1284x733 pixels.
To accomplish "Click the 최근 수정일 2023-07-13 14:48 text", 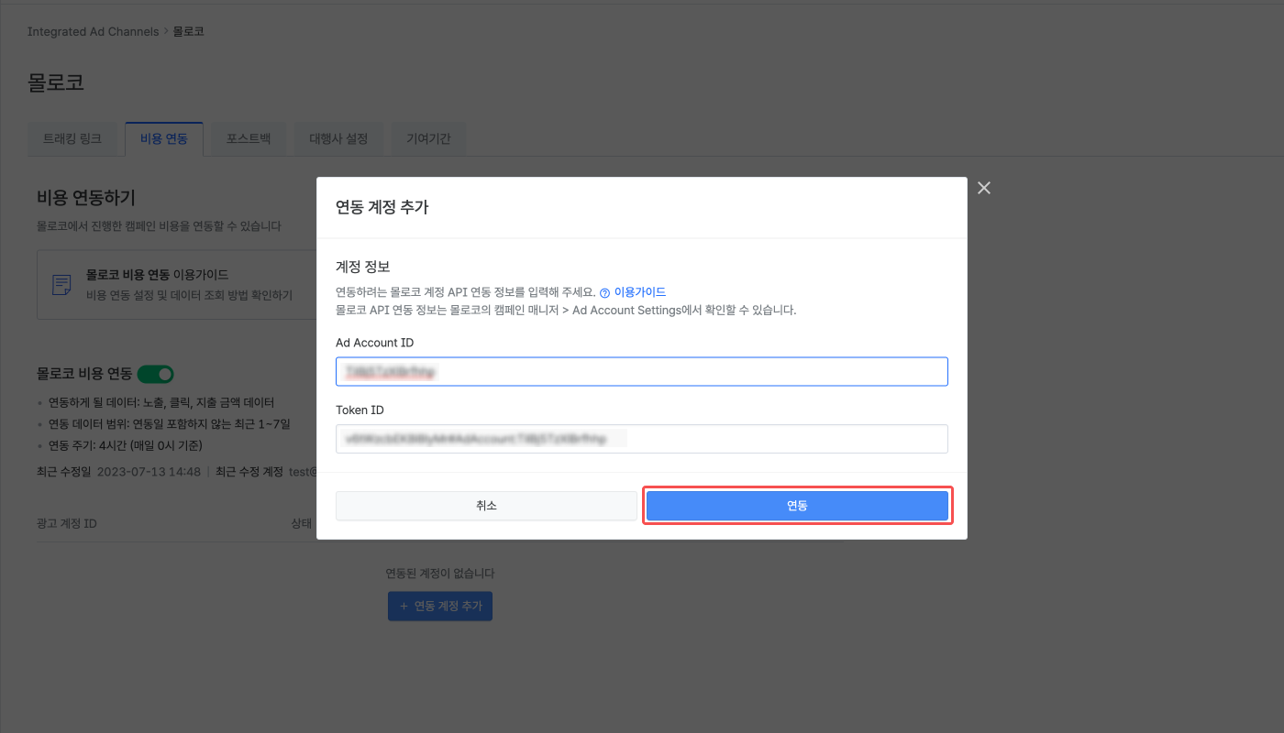I will tap(118, 472).
